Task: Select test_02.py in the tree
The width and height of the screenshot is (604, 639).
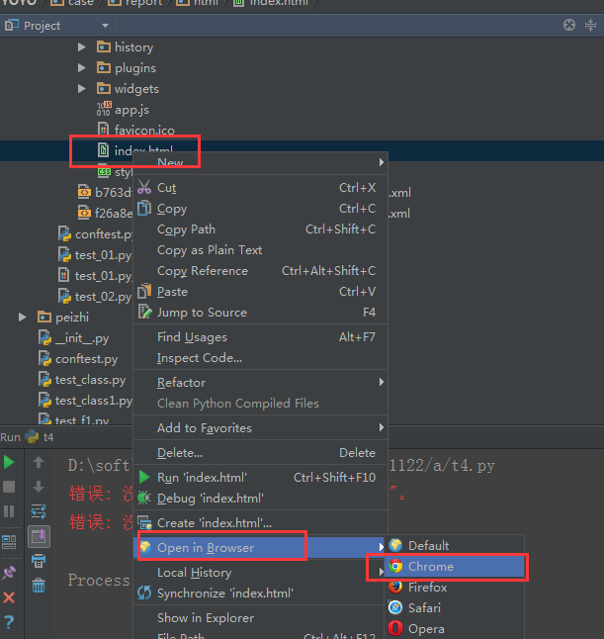Action: coord(95,297)
